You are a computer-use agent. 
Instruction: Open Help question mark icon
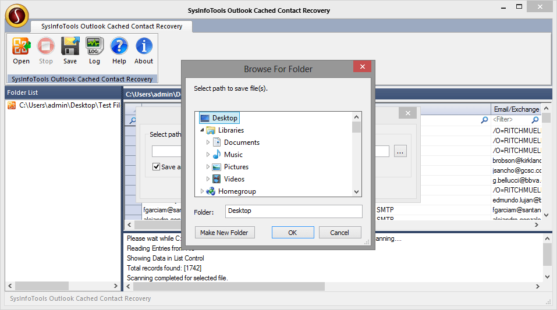point(119,47)
